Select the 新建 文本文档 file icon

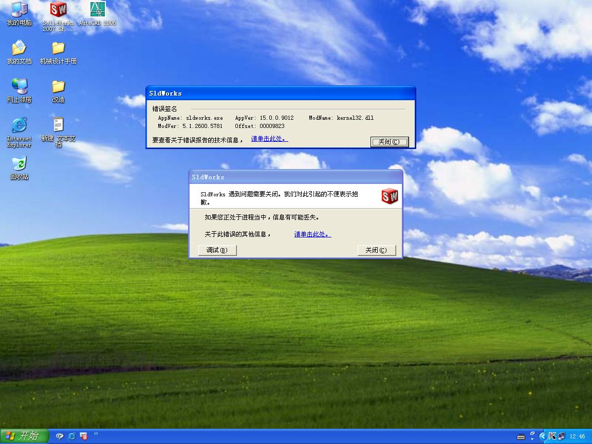pos(58,132)
